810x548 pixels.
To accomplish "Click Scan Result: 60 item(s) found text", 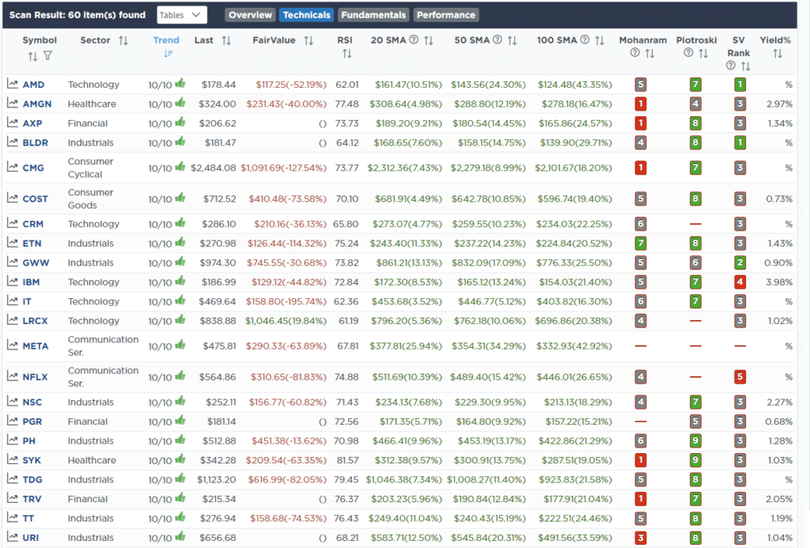I will click(x=78, y=15).
